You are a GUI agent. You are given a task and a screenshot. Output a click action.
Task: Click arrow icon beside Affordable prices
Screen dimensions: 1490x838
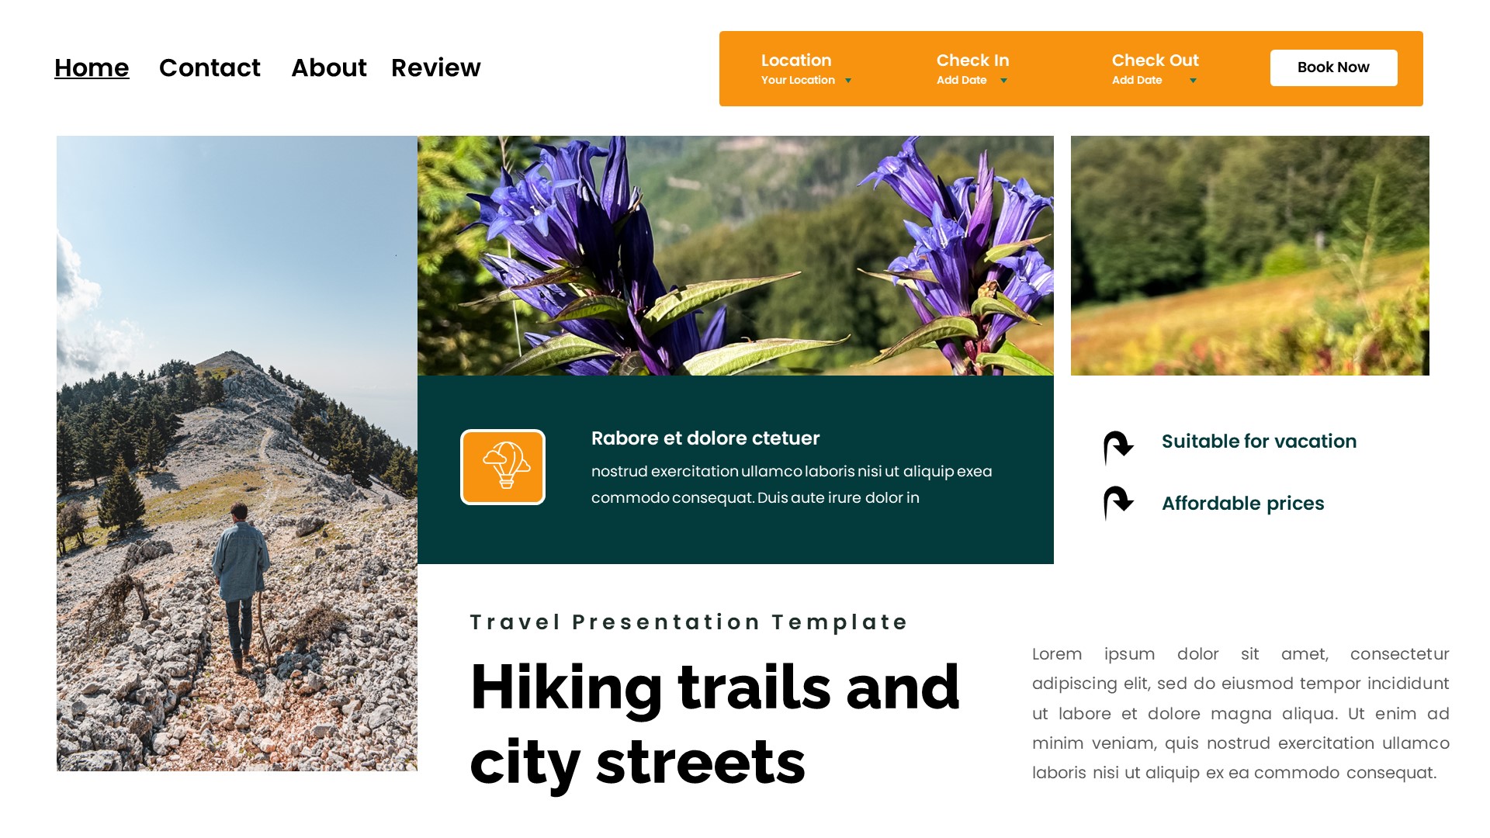[x=1118, y=502]
